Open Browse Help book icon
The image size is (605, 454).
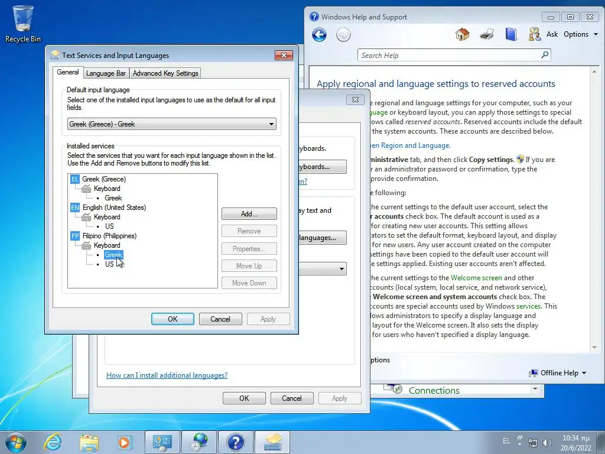(x=511, y=34)
